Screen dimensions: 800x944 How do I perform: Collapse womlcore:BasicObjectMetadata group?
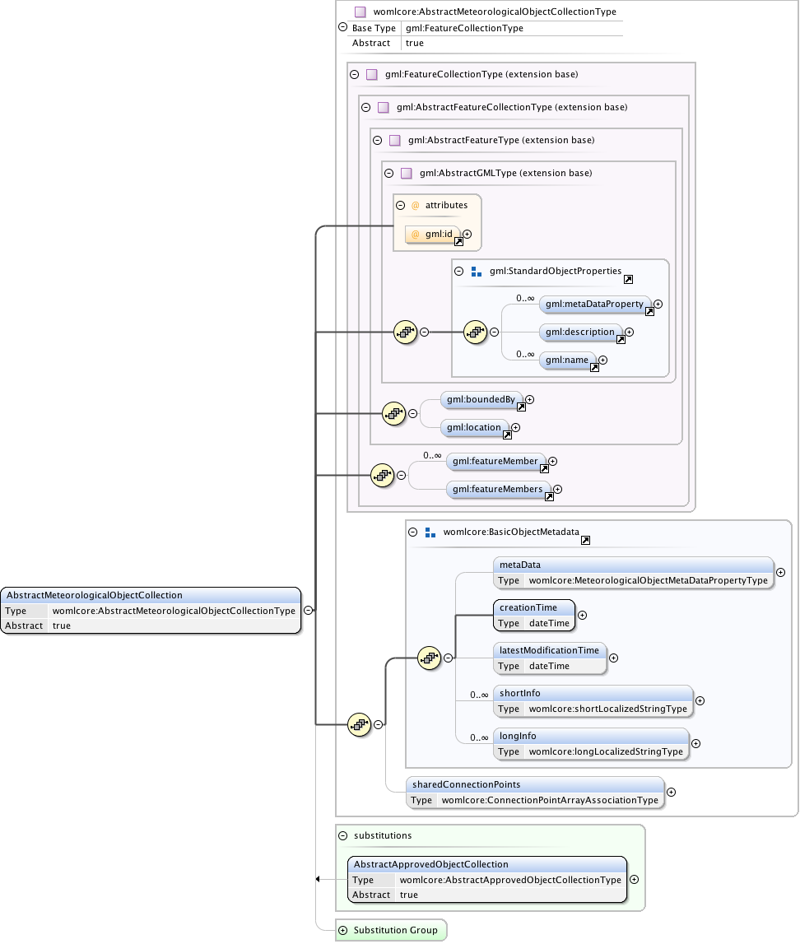click(413, 532)
